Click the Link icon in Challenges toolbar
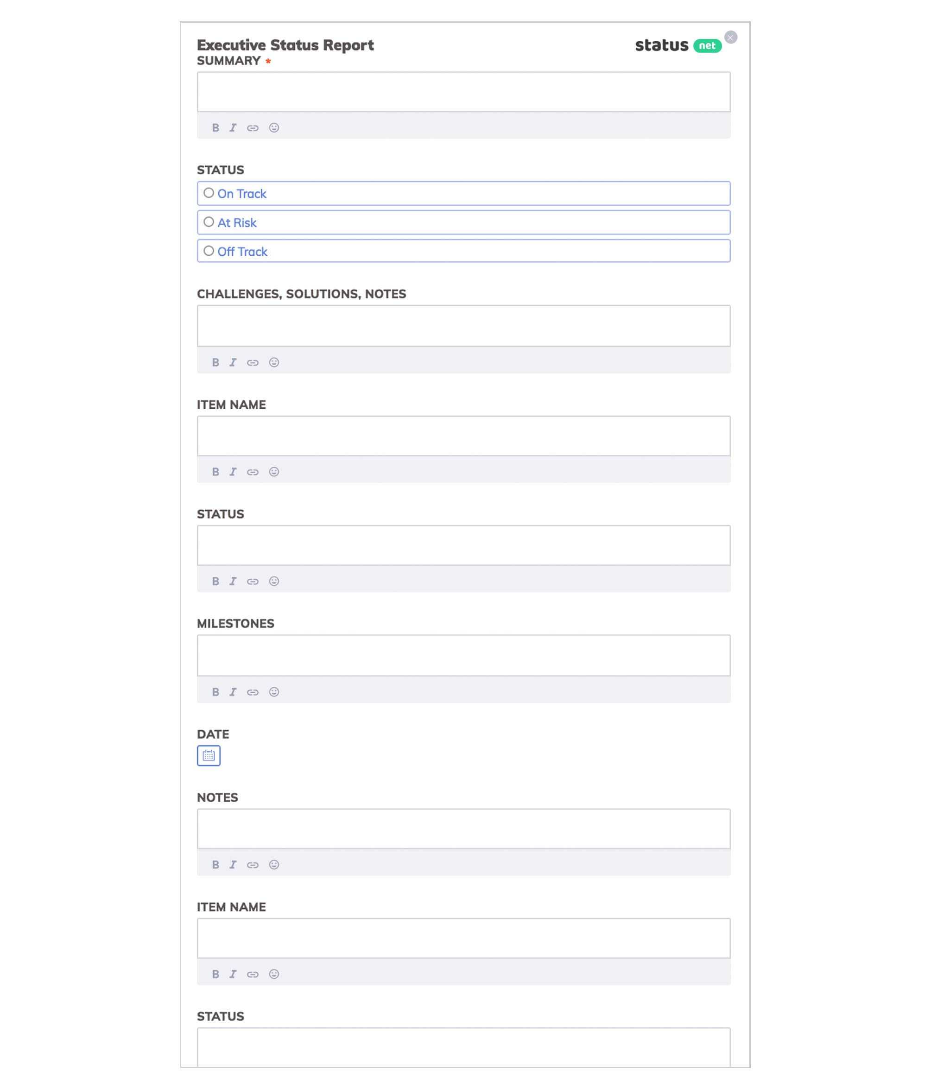This screenshot has width=931, height=1089. 253,361
